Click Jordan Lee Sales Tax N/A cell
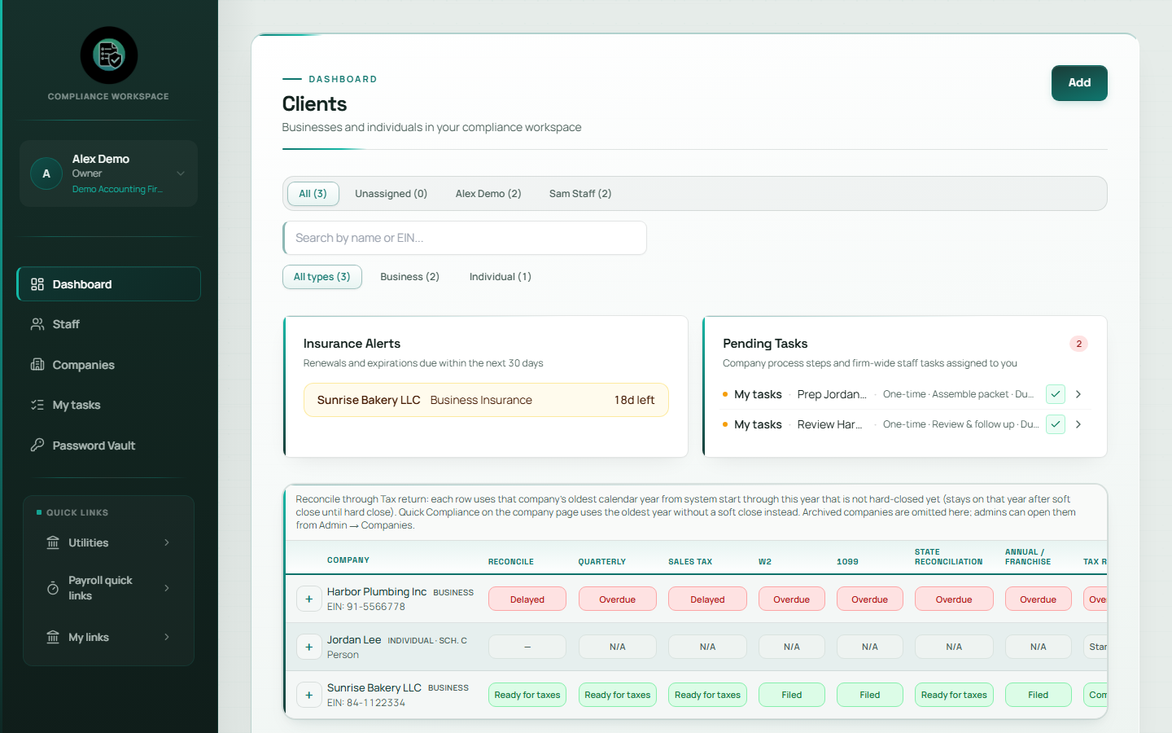Viewport: 1172px width, 733px height. [708, 647]
